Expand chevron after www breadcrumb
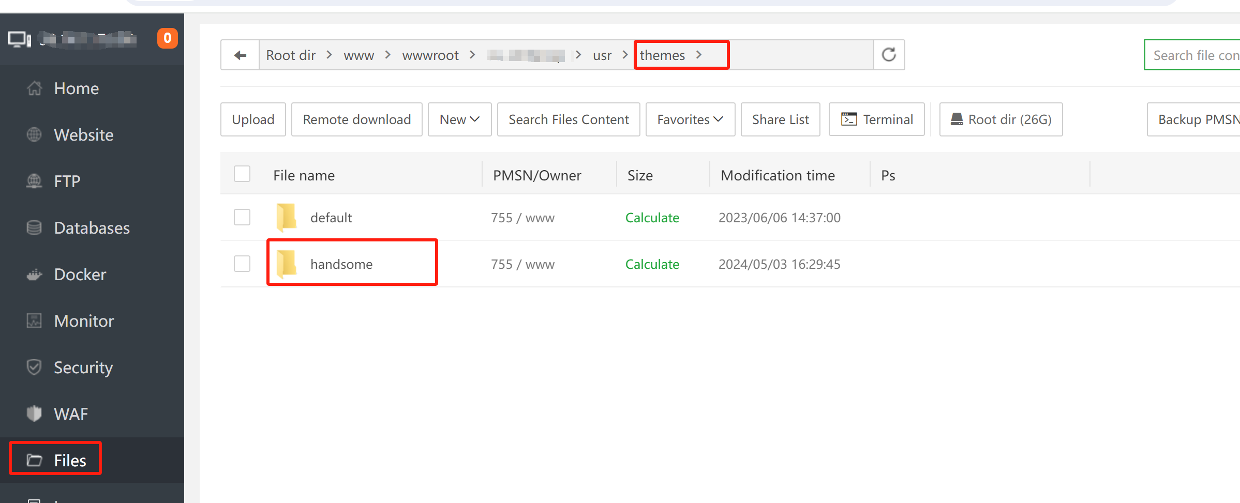The image size is (1240, 503). click(387, 55)
